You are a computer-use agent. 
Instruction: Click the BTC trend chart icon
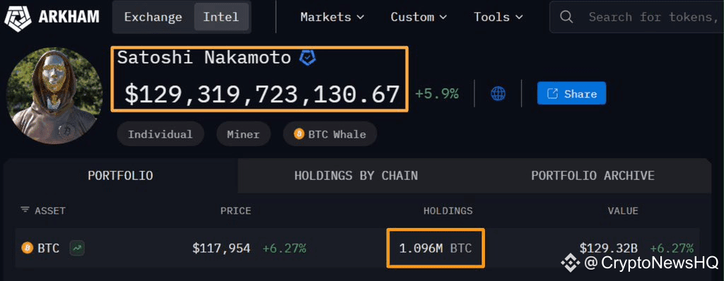click(x=77, y=249)
